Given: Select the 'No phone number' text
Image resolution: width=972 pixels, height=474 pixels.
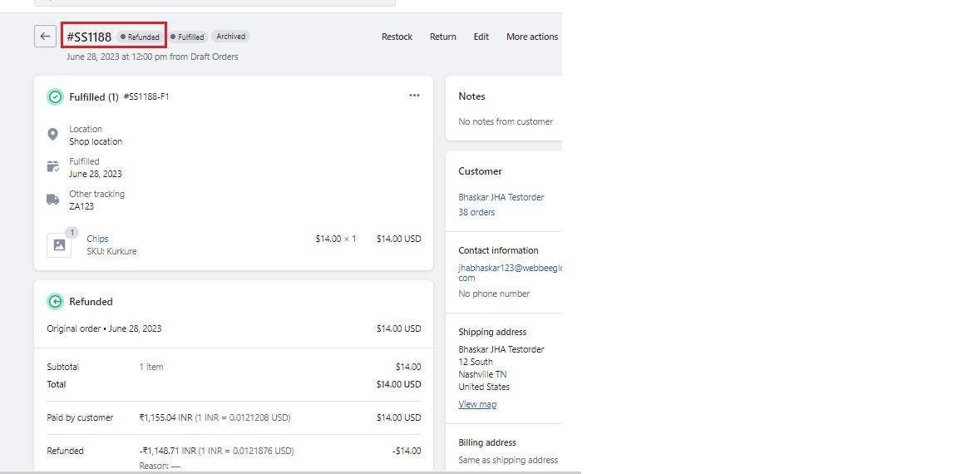Looking at the screenshot, I should tap(494, 294).
